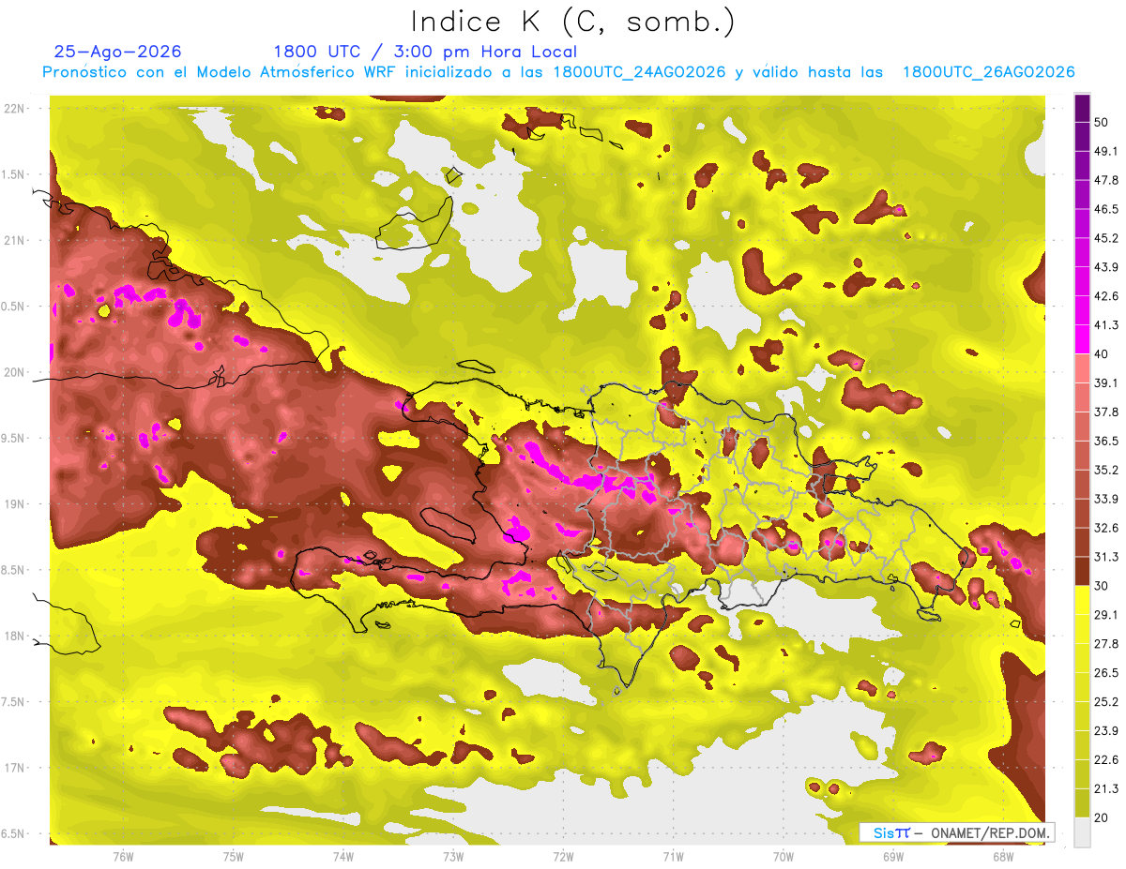Click the '71W' longitude label
1126x869 pixels.
coord(673,856)
